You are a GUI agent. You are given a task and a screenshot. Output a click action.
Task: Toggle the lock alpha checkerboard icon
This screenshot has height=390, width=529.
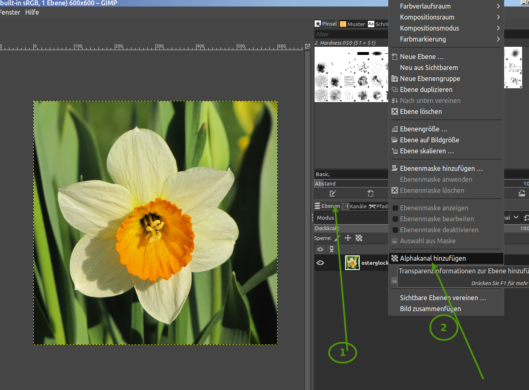point(359,238)
